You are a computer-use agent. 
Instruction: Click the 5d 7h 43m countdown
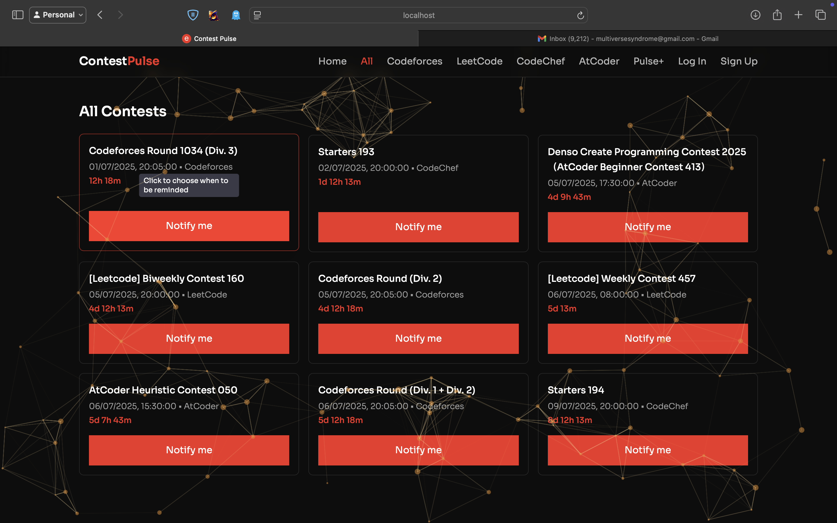pyautogui.click(x=110, y=420)
